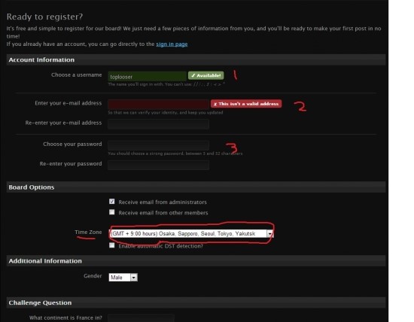414x322 pixels.
Task: Click the green Available! checkmark badge
Action: click(x=206, y=75)
